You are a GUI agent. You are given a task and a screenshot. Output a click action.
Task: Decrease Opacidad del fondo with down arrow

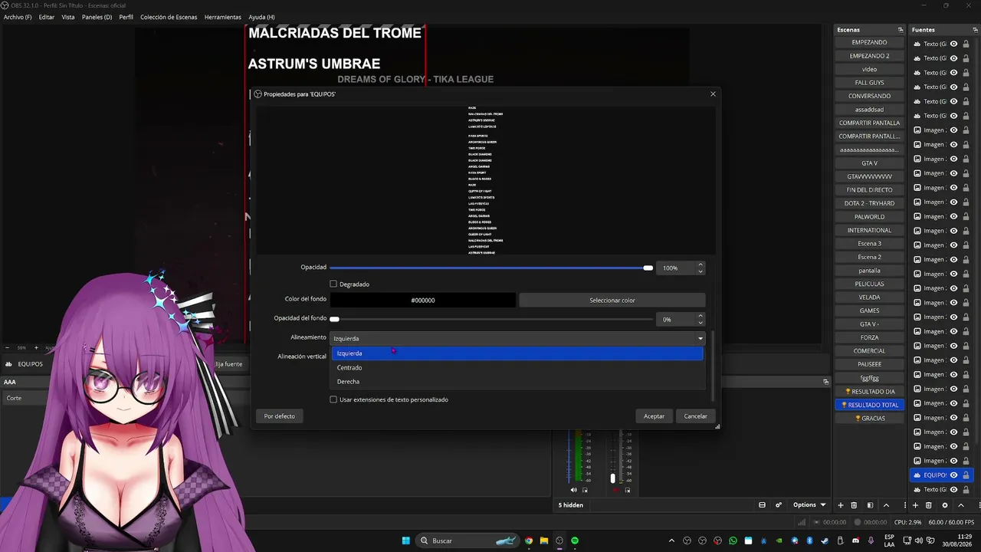[x=700, y=323]
